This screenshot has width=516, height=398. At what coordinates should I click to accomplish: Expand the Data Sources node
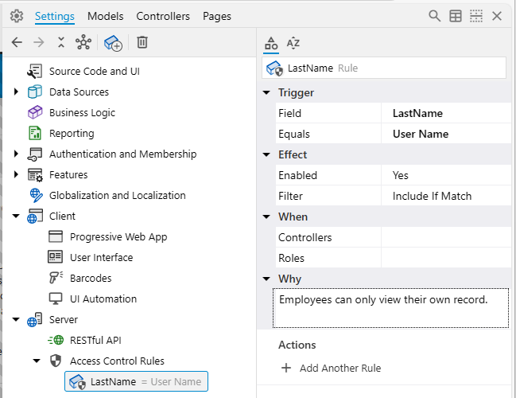(15, 92)
